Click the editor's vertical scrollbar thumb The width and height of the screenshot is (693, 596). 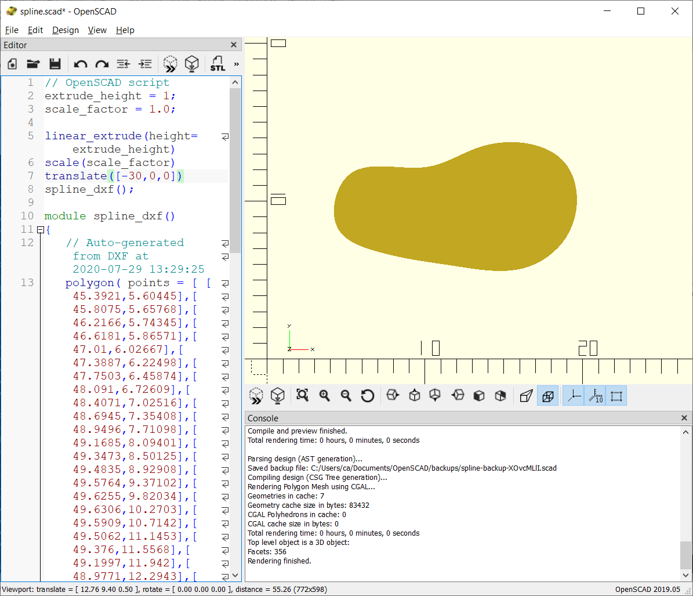pyautogui.click(x=235, y=168)
